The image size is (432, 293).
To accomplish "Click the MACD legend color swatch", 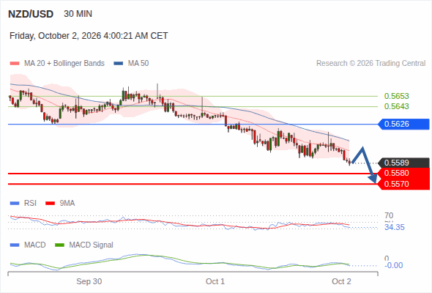I will coord(15,245).
